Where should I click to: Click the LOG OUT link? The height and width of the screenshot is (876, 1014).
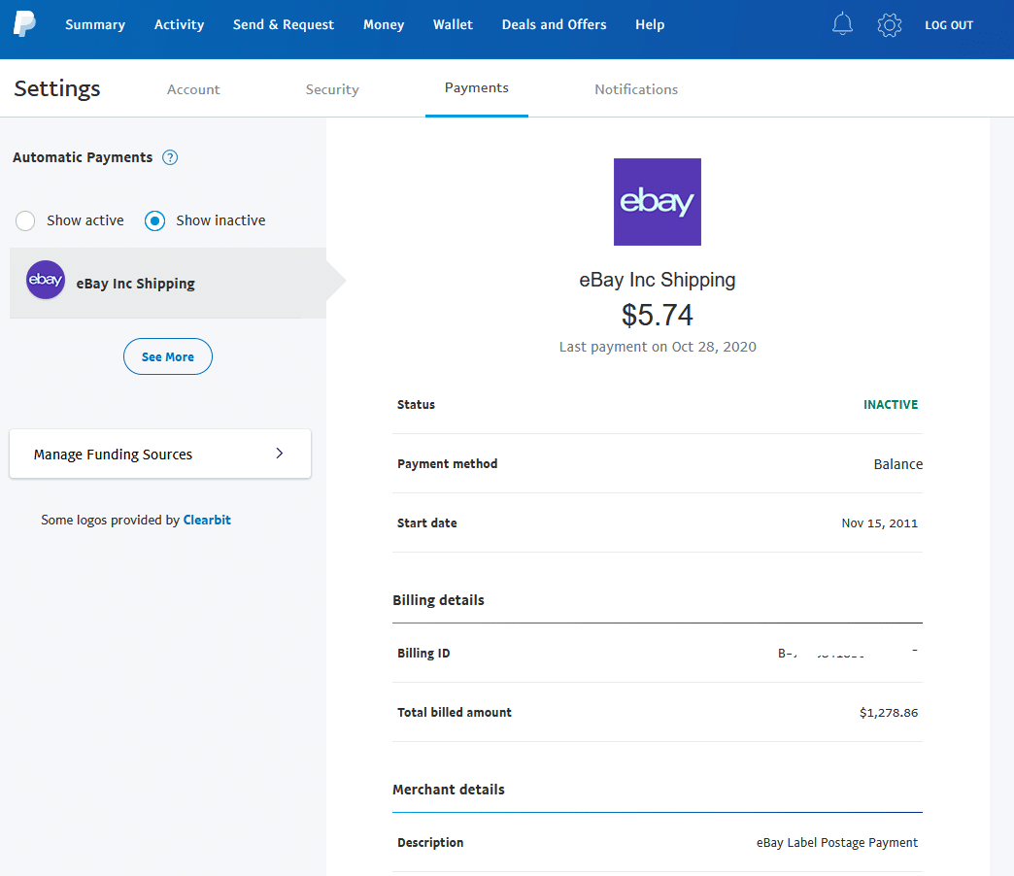coord(949,25)
